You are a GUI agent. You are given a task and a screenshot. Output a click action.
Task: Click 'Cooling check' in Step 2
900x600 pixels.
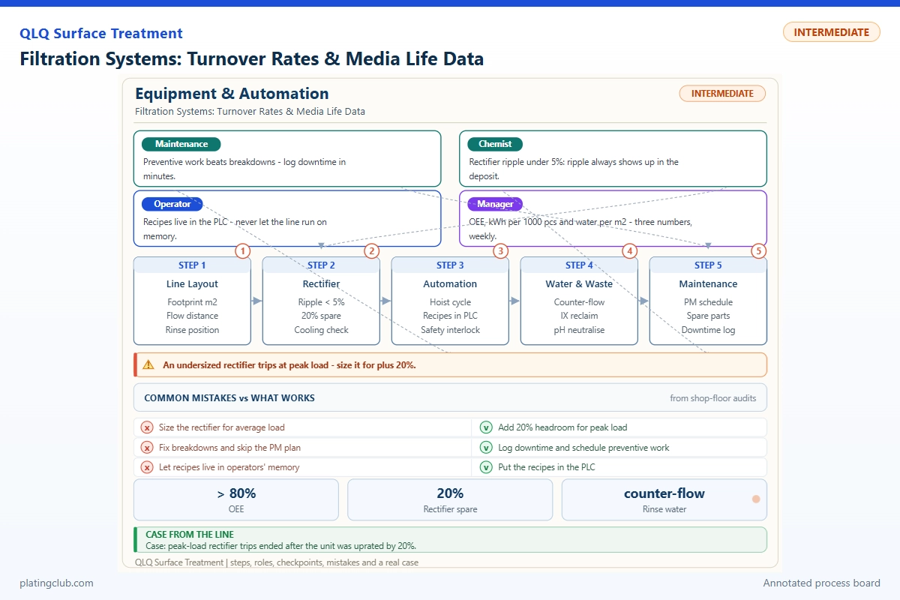point(321,330)
